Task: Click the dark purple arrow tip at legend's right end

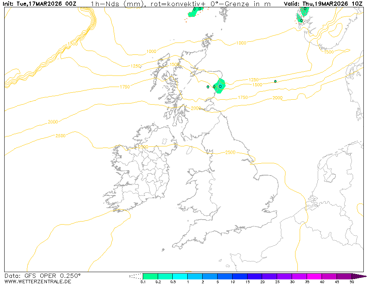Action: pyautogui.click(x=359, y=276)
